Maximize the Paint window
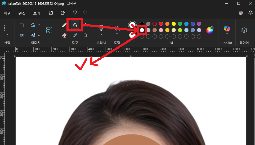 pyautogui.click(x=239, y=3)
